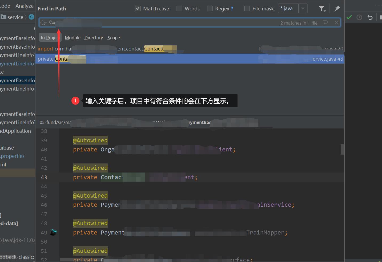This screenshot has height=262, width=382.
Task: Clear the search field with X
Action: pos(336,23)
